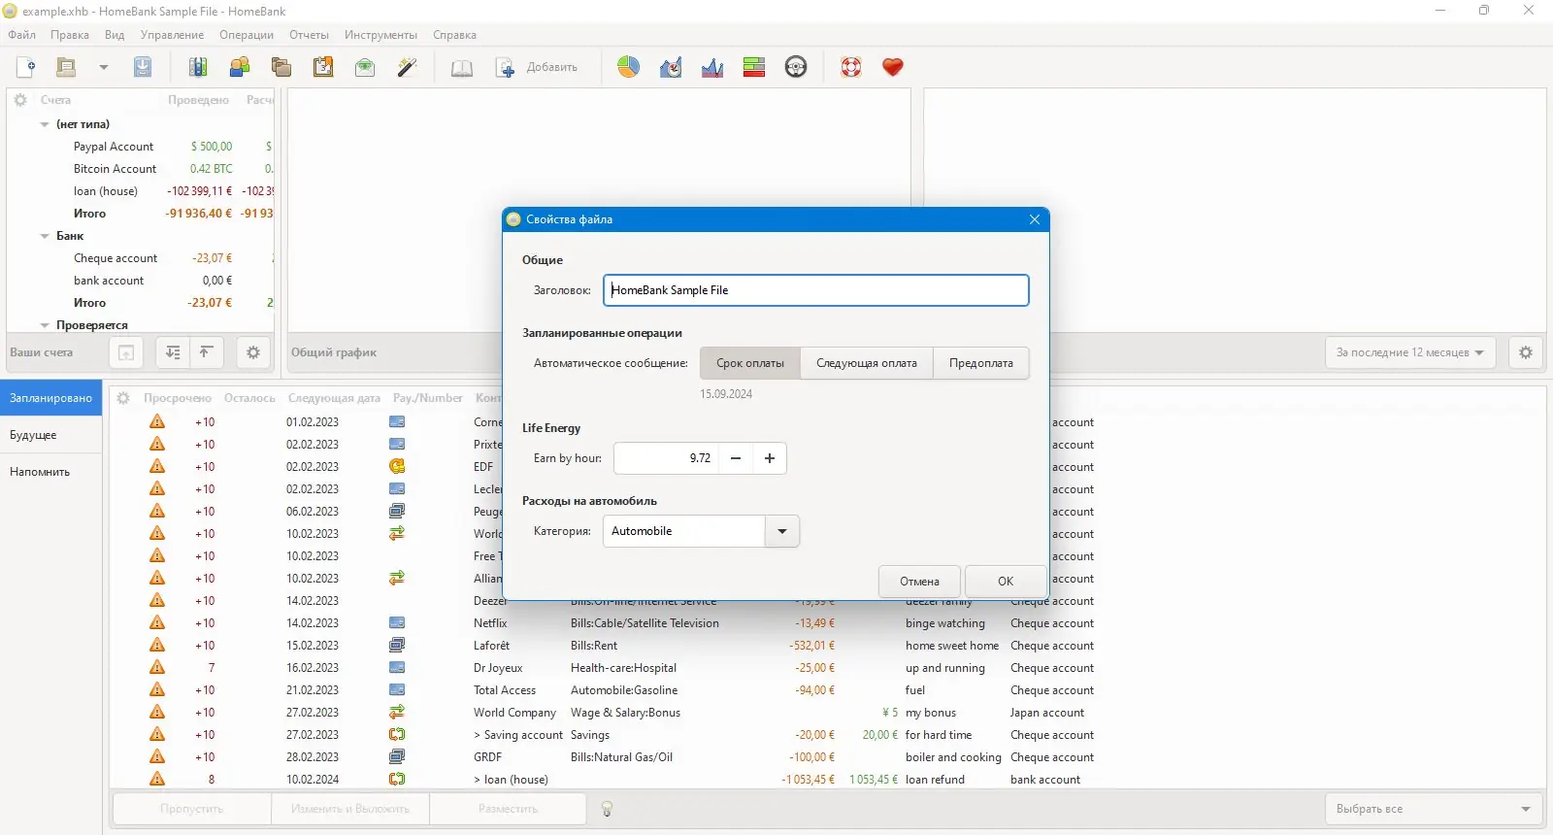Open the Операции menu
The image size is (1553, 835).
[247, 35]
